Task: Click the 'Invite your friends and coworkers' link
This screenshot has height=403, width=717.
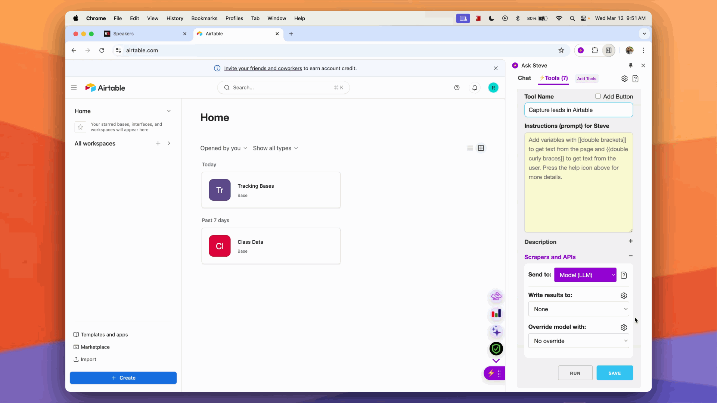Action: coord(263,68)
